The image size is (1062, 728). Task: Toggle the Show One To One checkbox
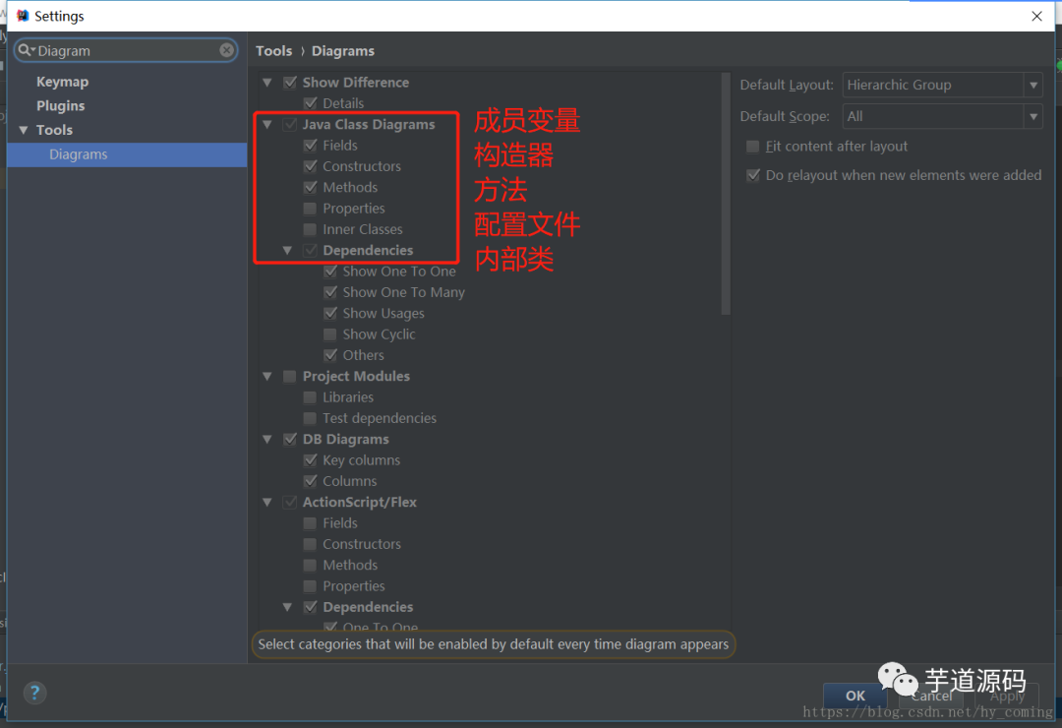(330, 272)
